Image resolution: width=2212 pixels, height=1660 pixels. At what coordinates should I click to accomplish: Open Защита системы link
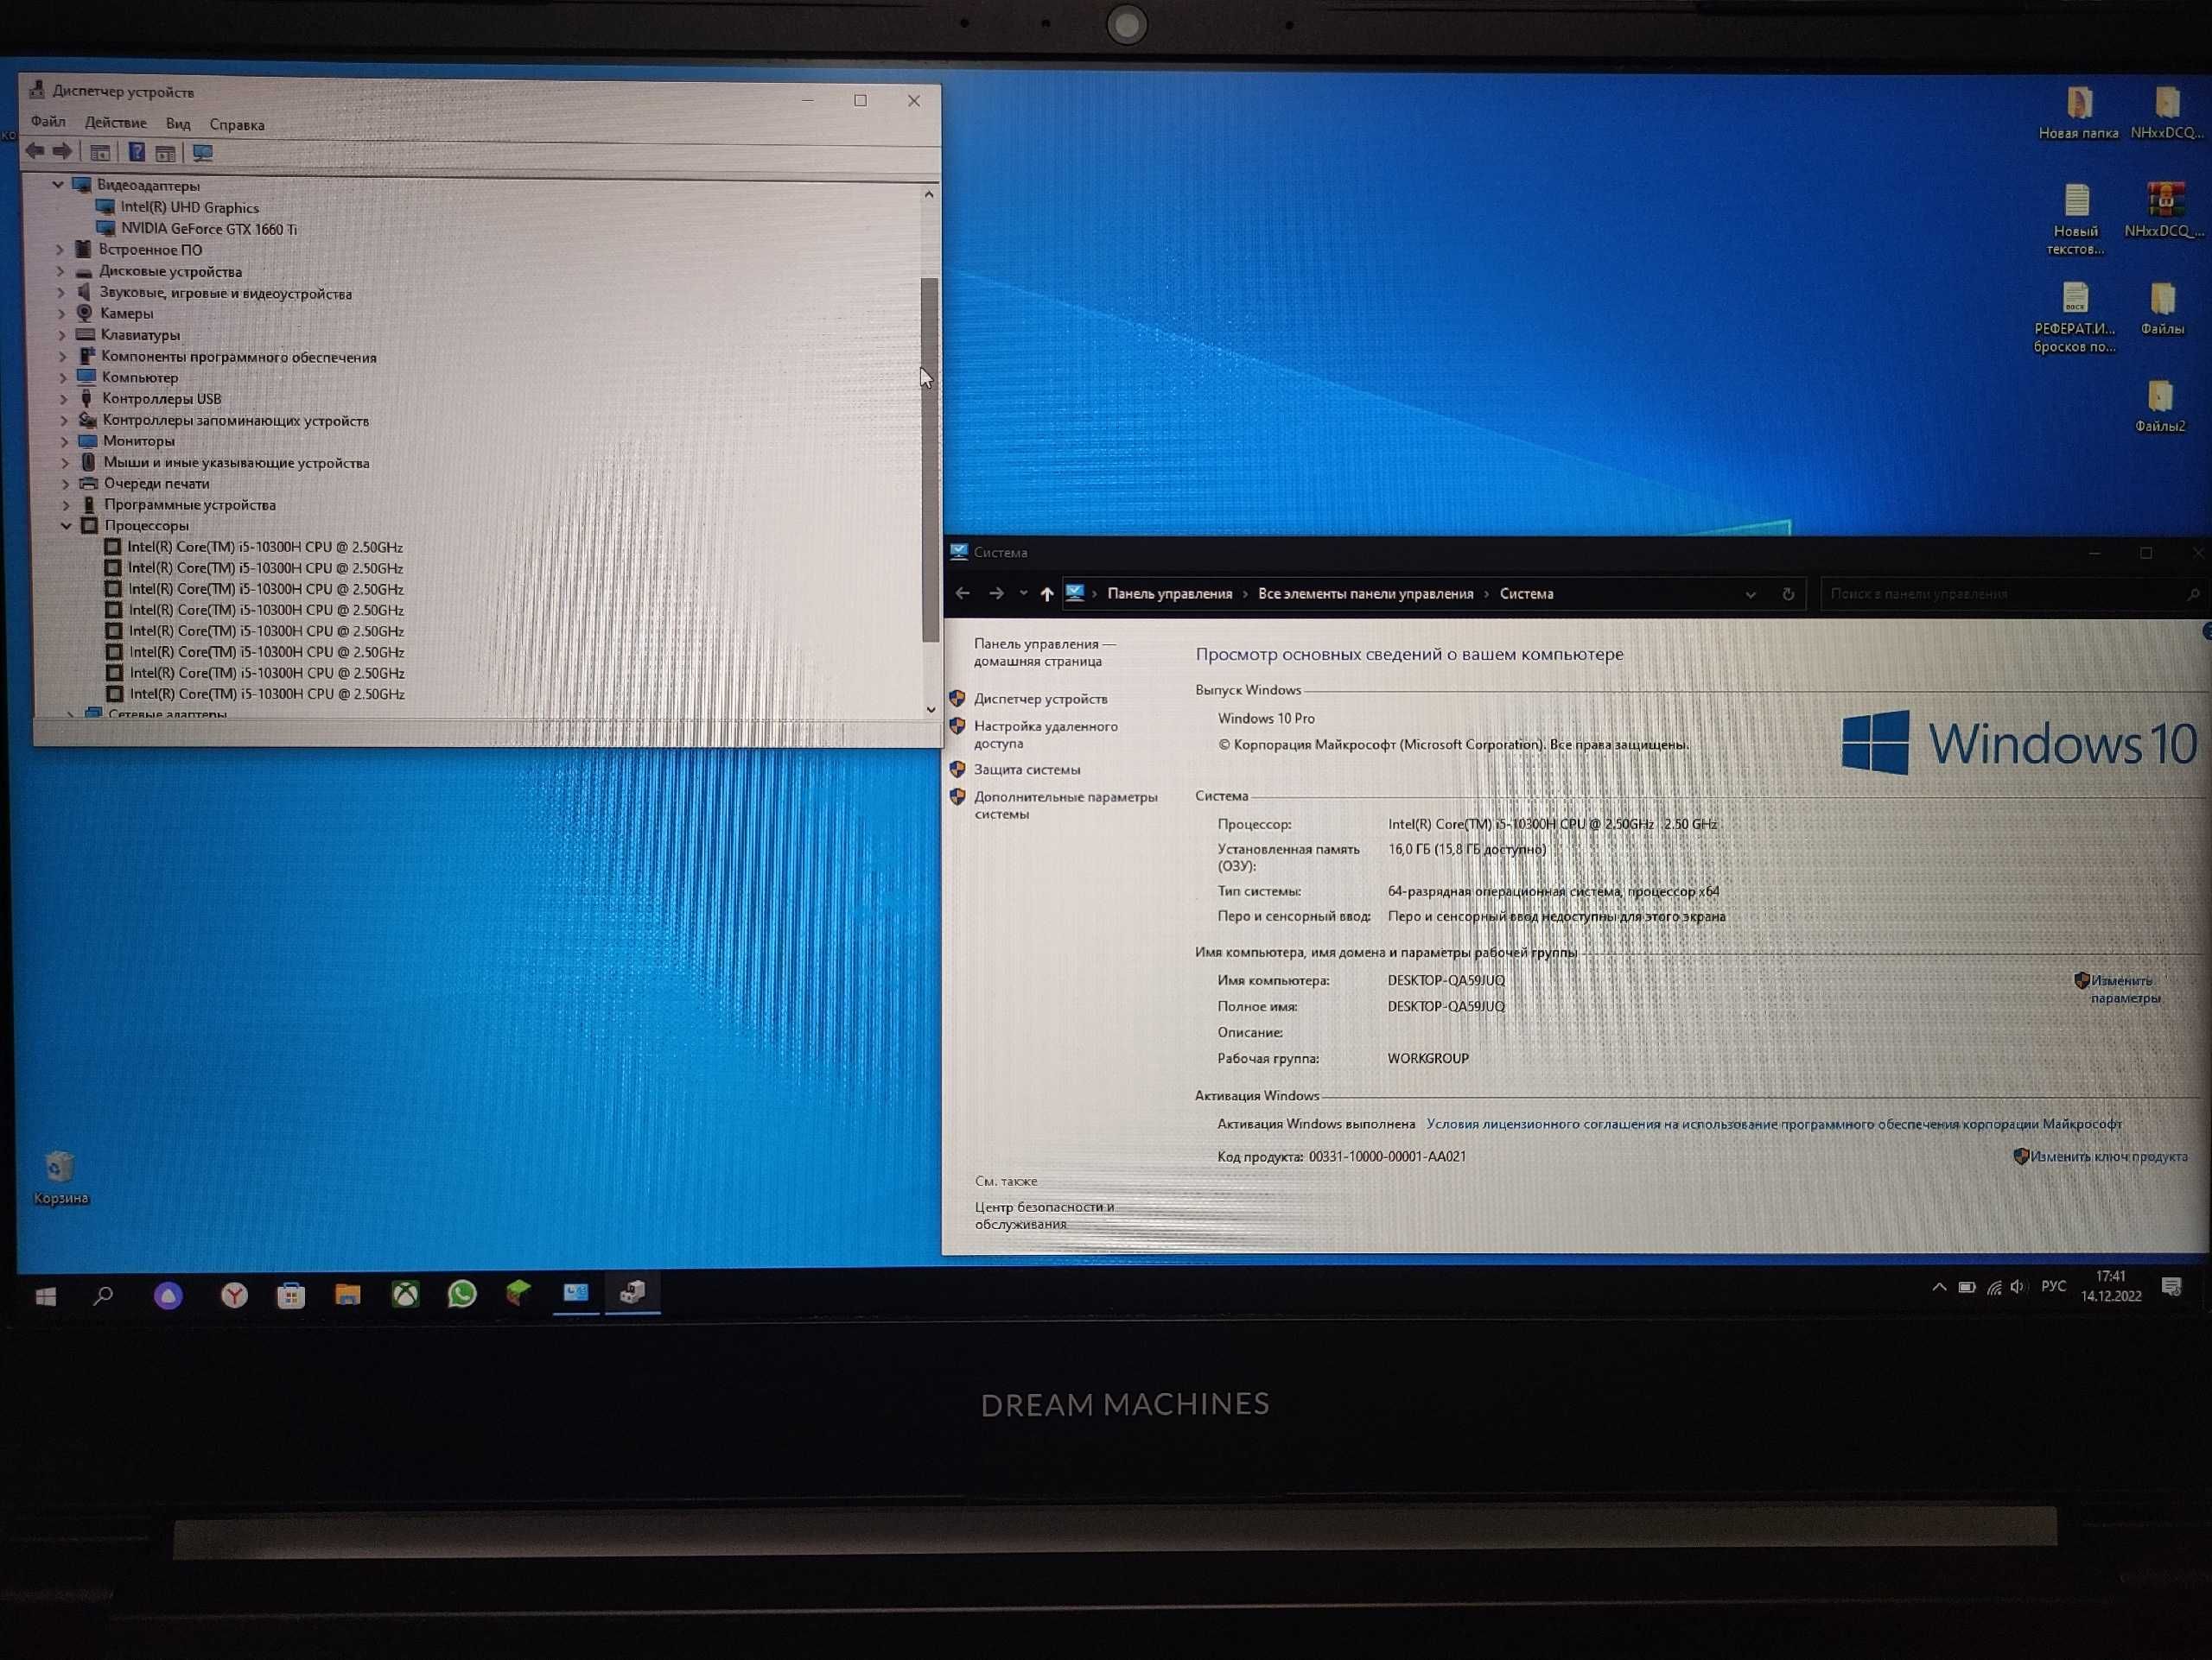point(1026,770)
